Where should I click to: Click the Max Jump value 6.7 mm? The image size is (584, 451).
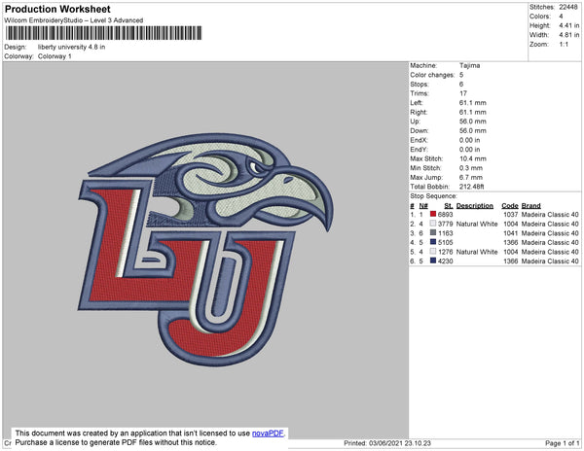(x=471, y=177)
